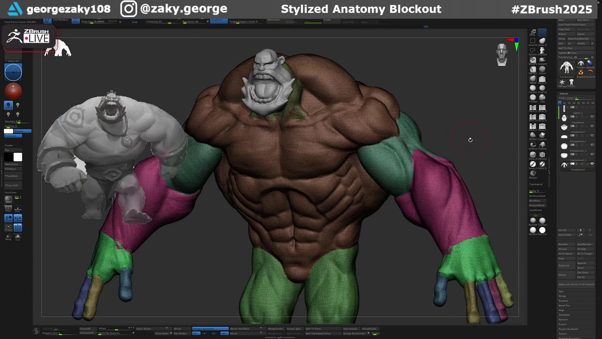Click the Duplicate subtool button
Screen dimensions: 602x339
[567, 266]
